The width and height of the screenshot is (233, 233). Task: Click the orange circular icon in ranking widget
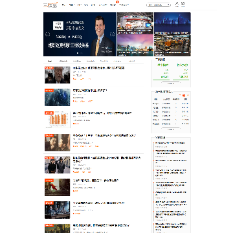point(184,95)
